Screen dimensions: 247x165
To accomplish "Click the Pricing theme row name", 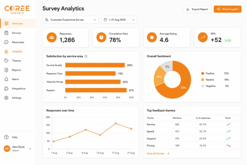I will 151,146.
